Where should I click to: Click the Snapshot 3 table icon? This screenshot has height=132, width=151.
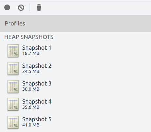13,86
